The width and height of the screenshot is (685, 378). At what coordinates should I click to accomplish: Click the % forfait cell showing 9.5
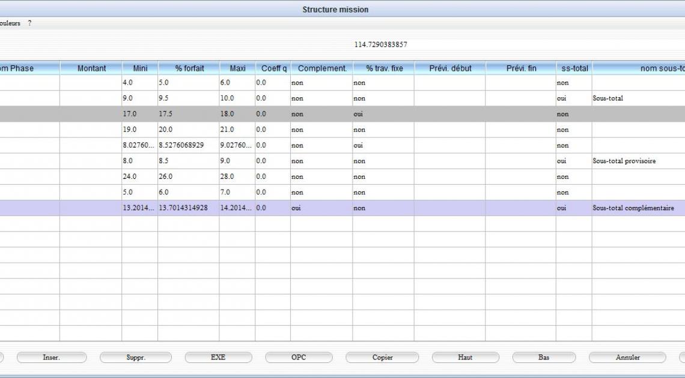coord(188,98)
